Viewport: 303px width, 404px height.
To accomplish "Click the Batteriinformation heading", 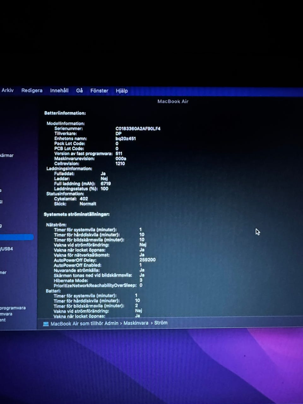I will point(65,113).
